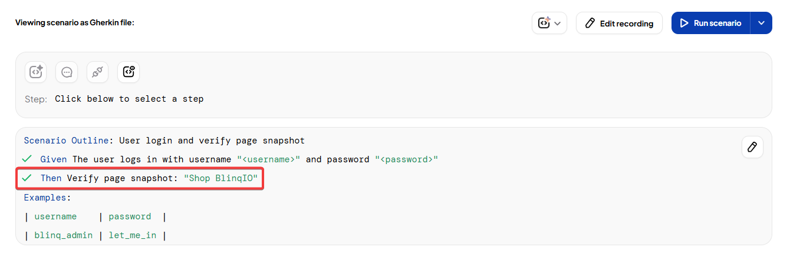Click the username column header
The width and height of the screenshot is (790, 257).
tap(55, 216)
